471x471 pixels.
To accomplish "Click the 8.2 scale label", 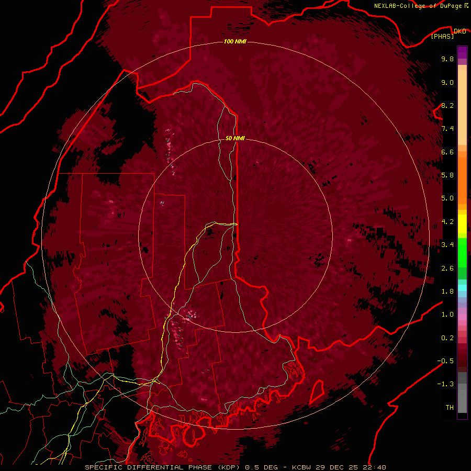I will pyautogui.click(x=447, y=105).
